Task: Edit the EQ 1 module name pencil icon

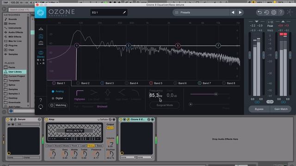Action: (124, 12)
